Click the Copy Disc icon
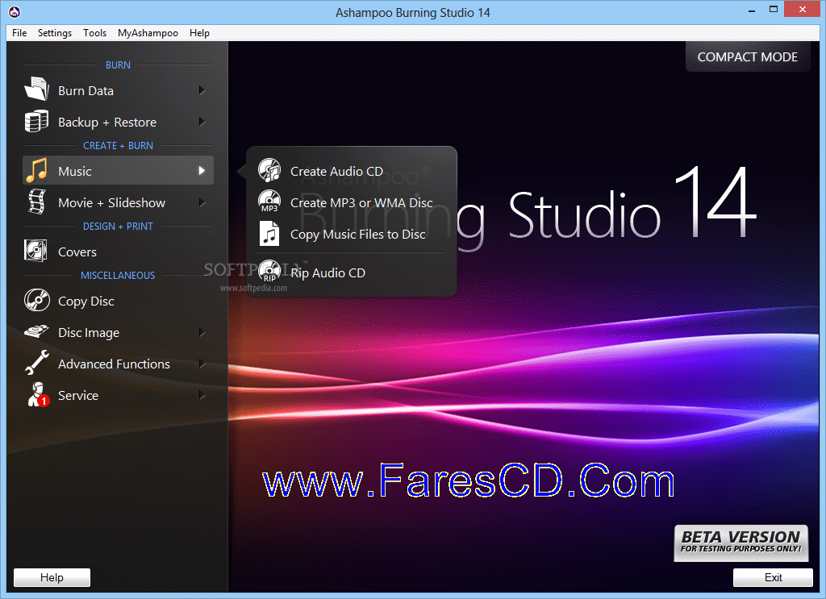This screenshot has width=826, height=599. pos(37,300)
